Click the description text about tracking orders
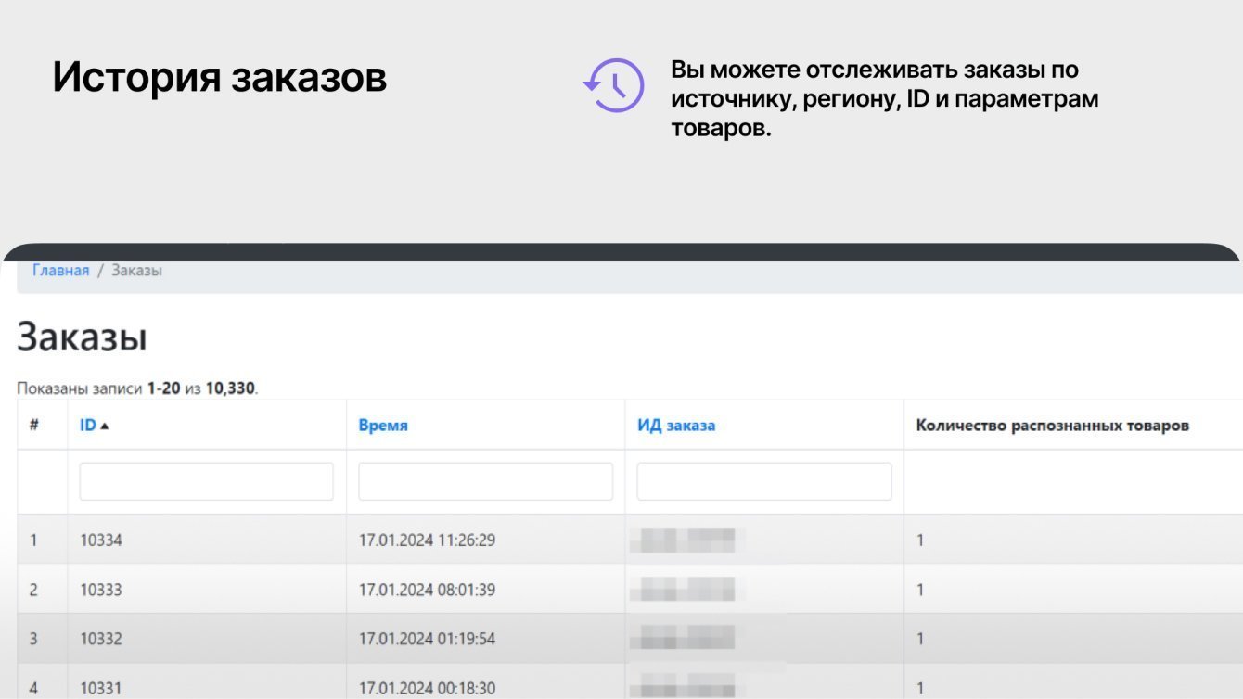Image resolution: width=1243 pixels, height=699 pixels. tap(884, 98)
